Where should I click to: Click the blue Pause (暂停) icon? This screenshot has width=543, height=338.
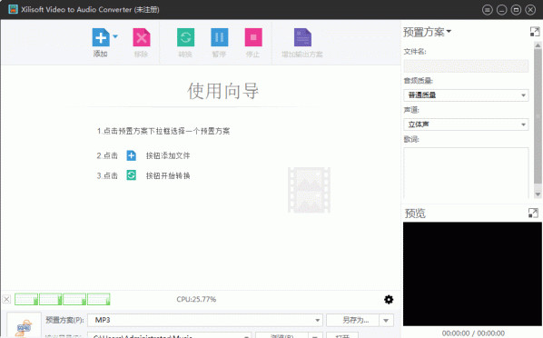[x=220, y=37]
